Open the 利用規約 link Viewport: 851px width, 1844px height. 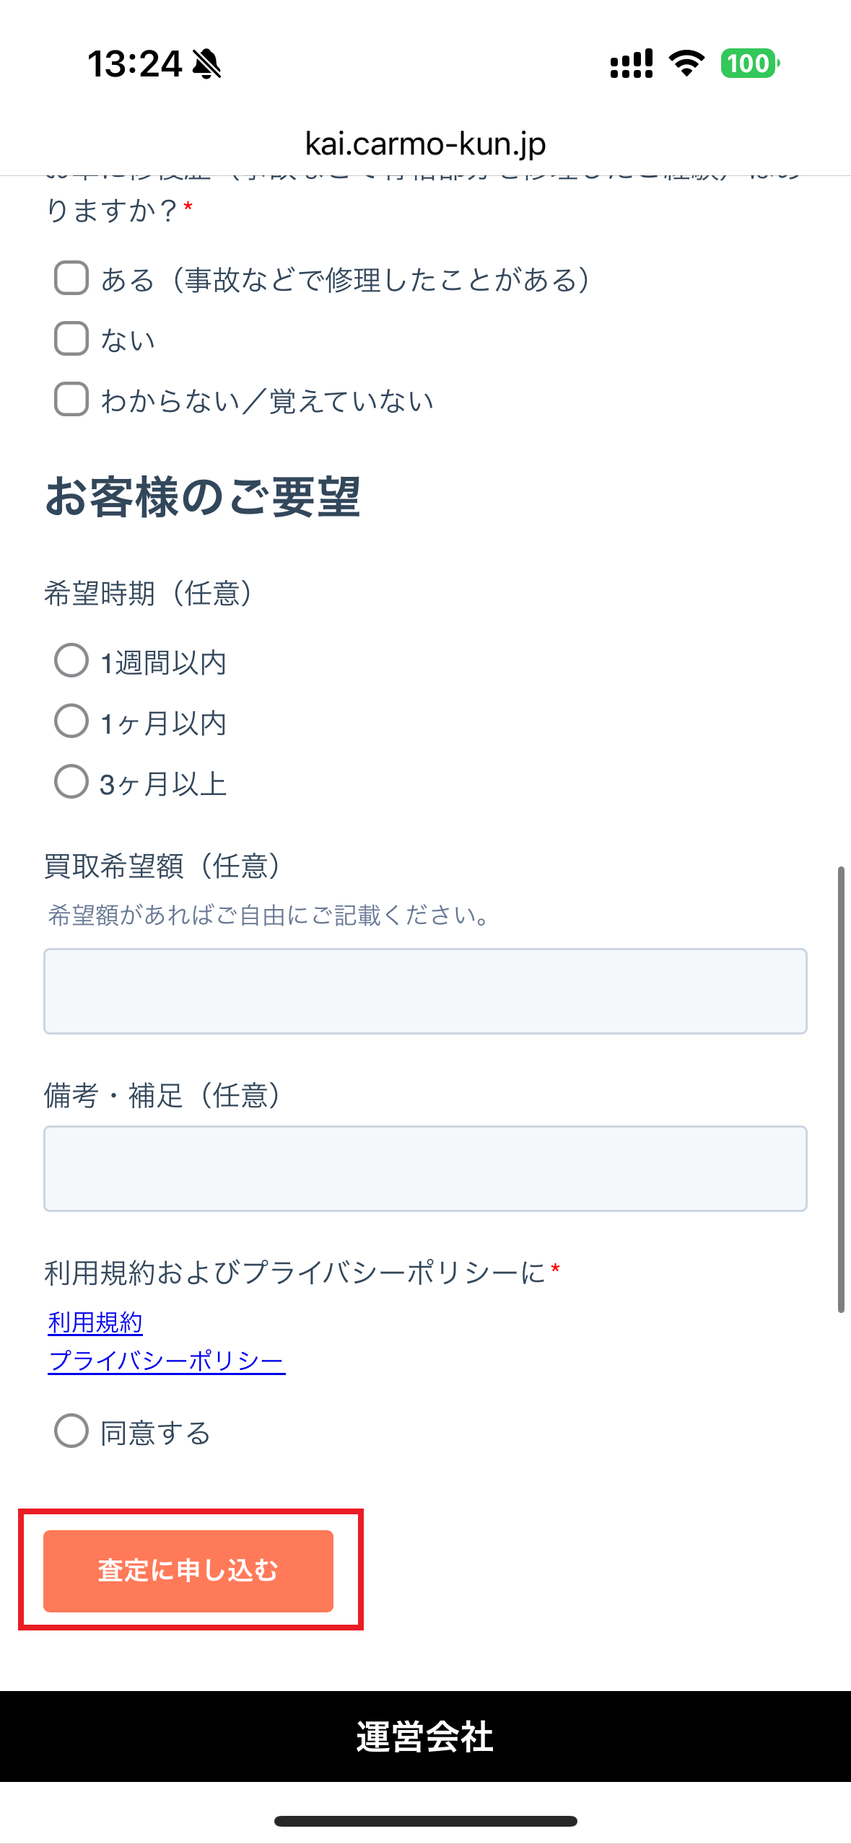(95, 1322)
